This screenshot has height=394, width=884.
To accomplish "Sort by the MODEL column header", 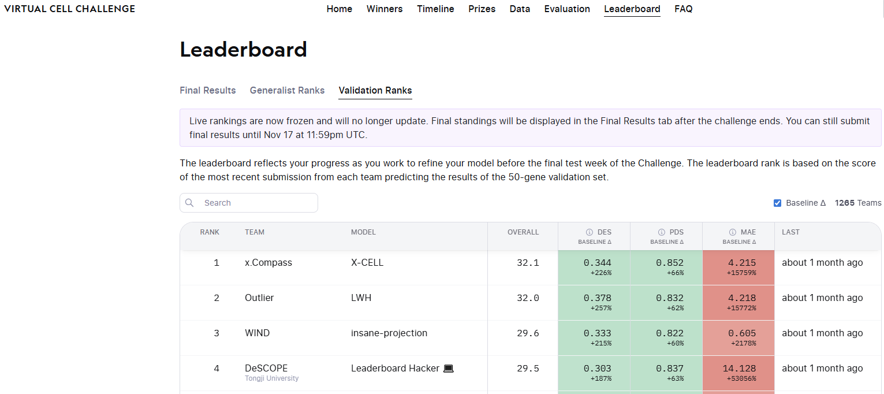I will coord(363,232).
